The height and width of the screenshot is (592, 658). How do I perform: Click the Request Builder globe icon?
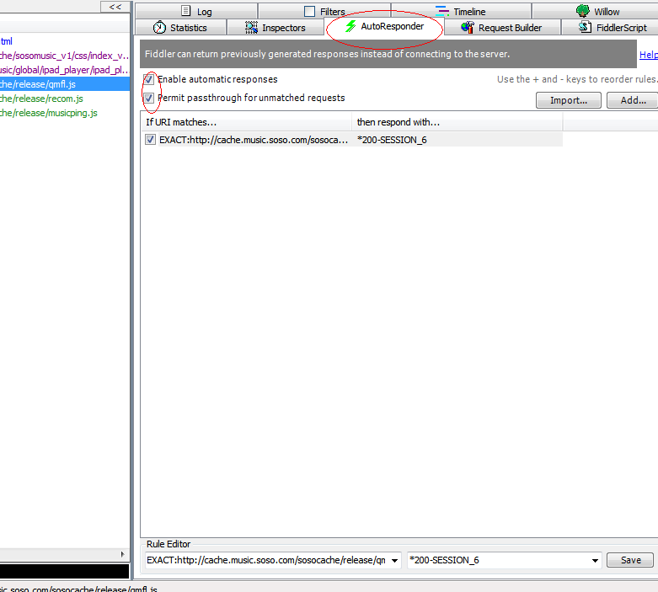click(468, 27)
